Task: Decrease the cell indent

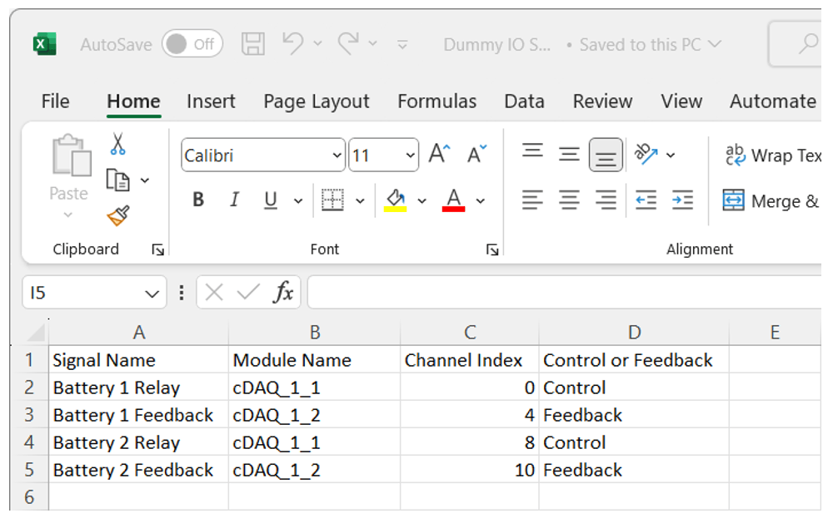Action: coord(646,200)
